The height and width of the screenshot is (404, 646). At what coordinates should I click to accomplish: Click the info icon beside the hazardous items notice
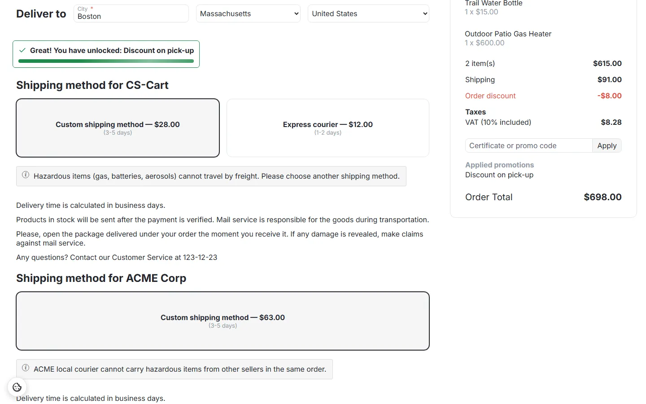[26, 175]
